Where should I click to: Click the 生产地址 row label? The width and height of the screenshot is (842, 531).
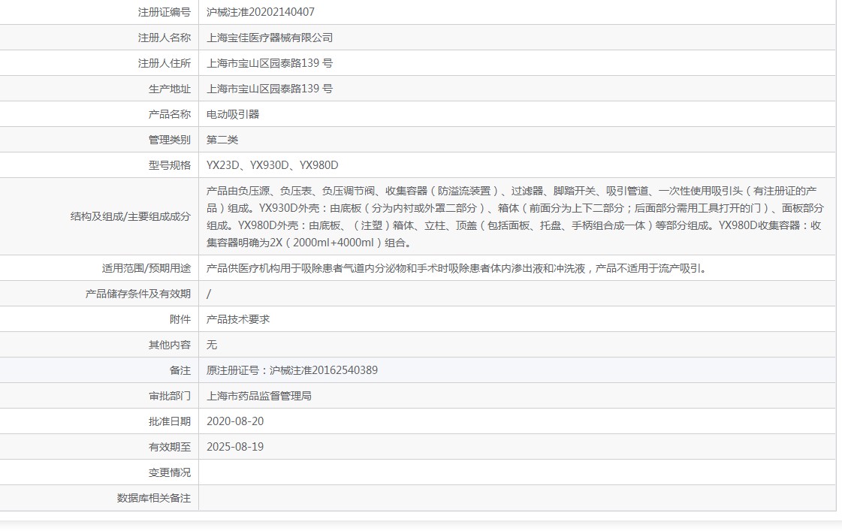pos(170,89)
